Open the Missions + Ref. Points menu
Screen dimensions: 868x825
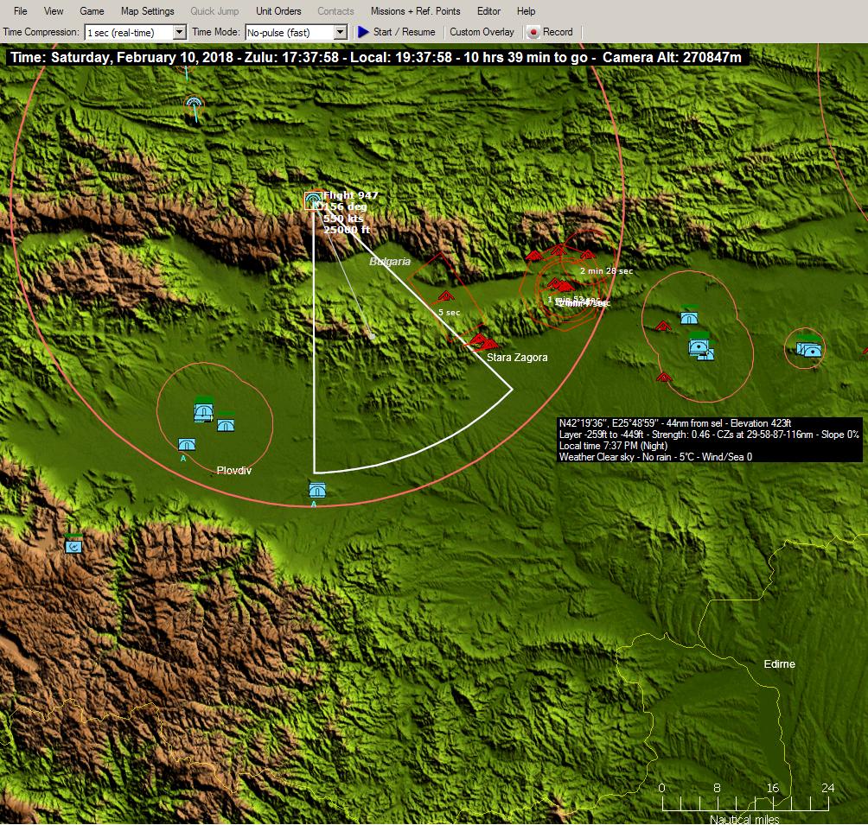415,11
